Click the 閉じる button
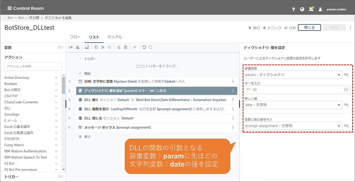The image size is (355, 182). [309, 28]
